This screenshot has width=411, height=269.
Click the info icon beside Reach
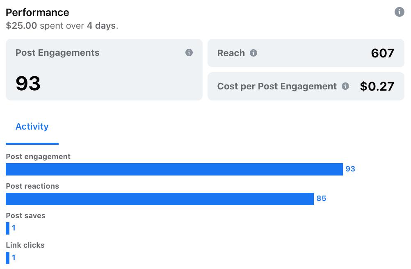tap(253, 53)
